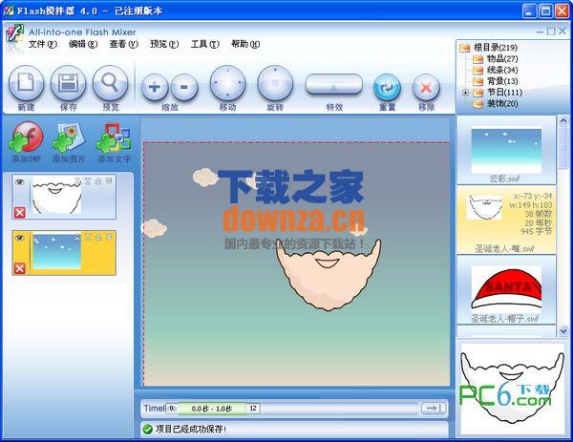Select the 物品(27) folder

click(x=502, y=59)
